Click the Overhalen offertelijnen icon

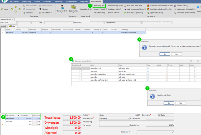[x=148, y=6]
